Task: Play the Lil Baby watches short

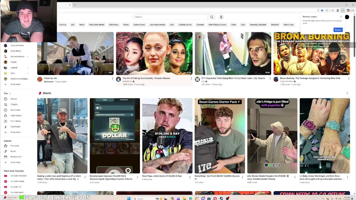Action: [x=325, y=136]
